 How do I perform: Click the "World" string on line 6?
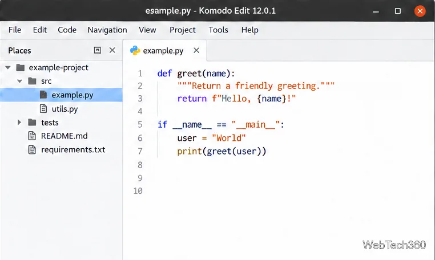click(x=228, y=138)
